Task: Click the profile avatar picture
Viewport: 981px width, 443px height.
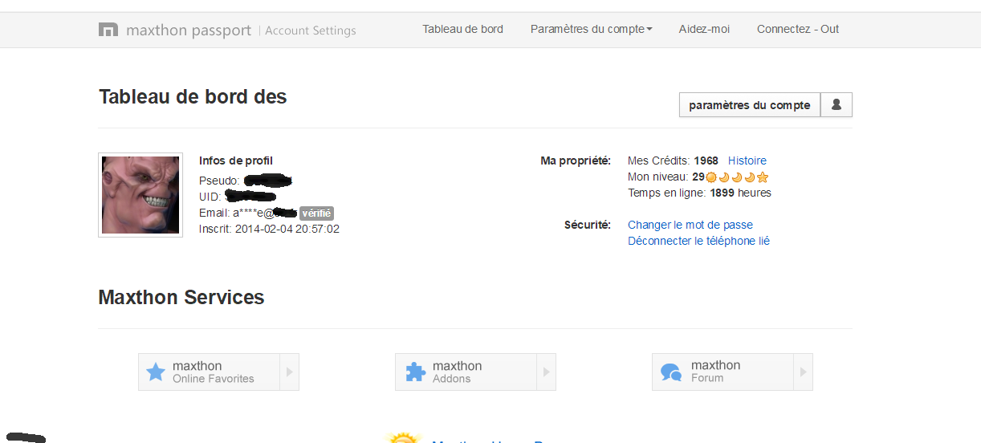Action: [x=140, y=195]
